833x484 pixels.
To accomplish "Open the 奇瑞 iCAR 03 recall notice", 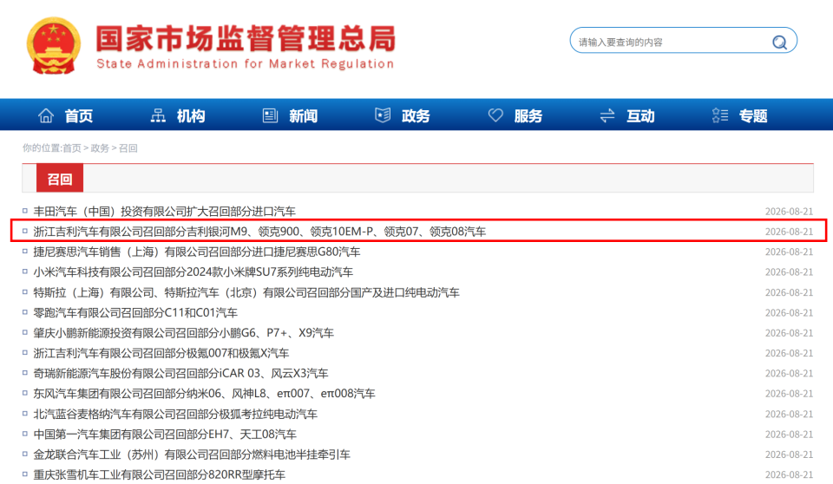I will (x=181, y=373).
